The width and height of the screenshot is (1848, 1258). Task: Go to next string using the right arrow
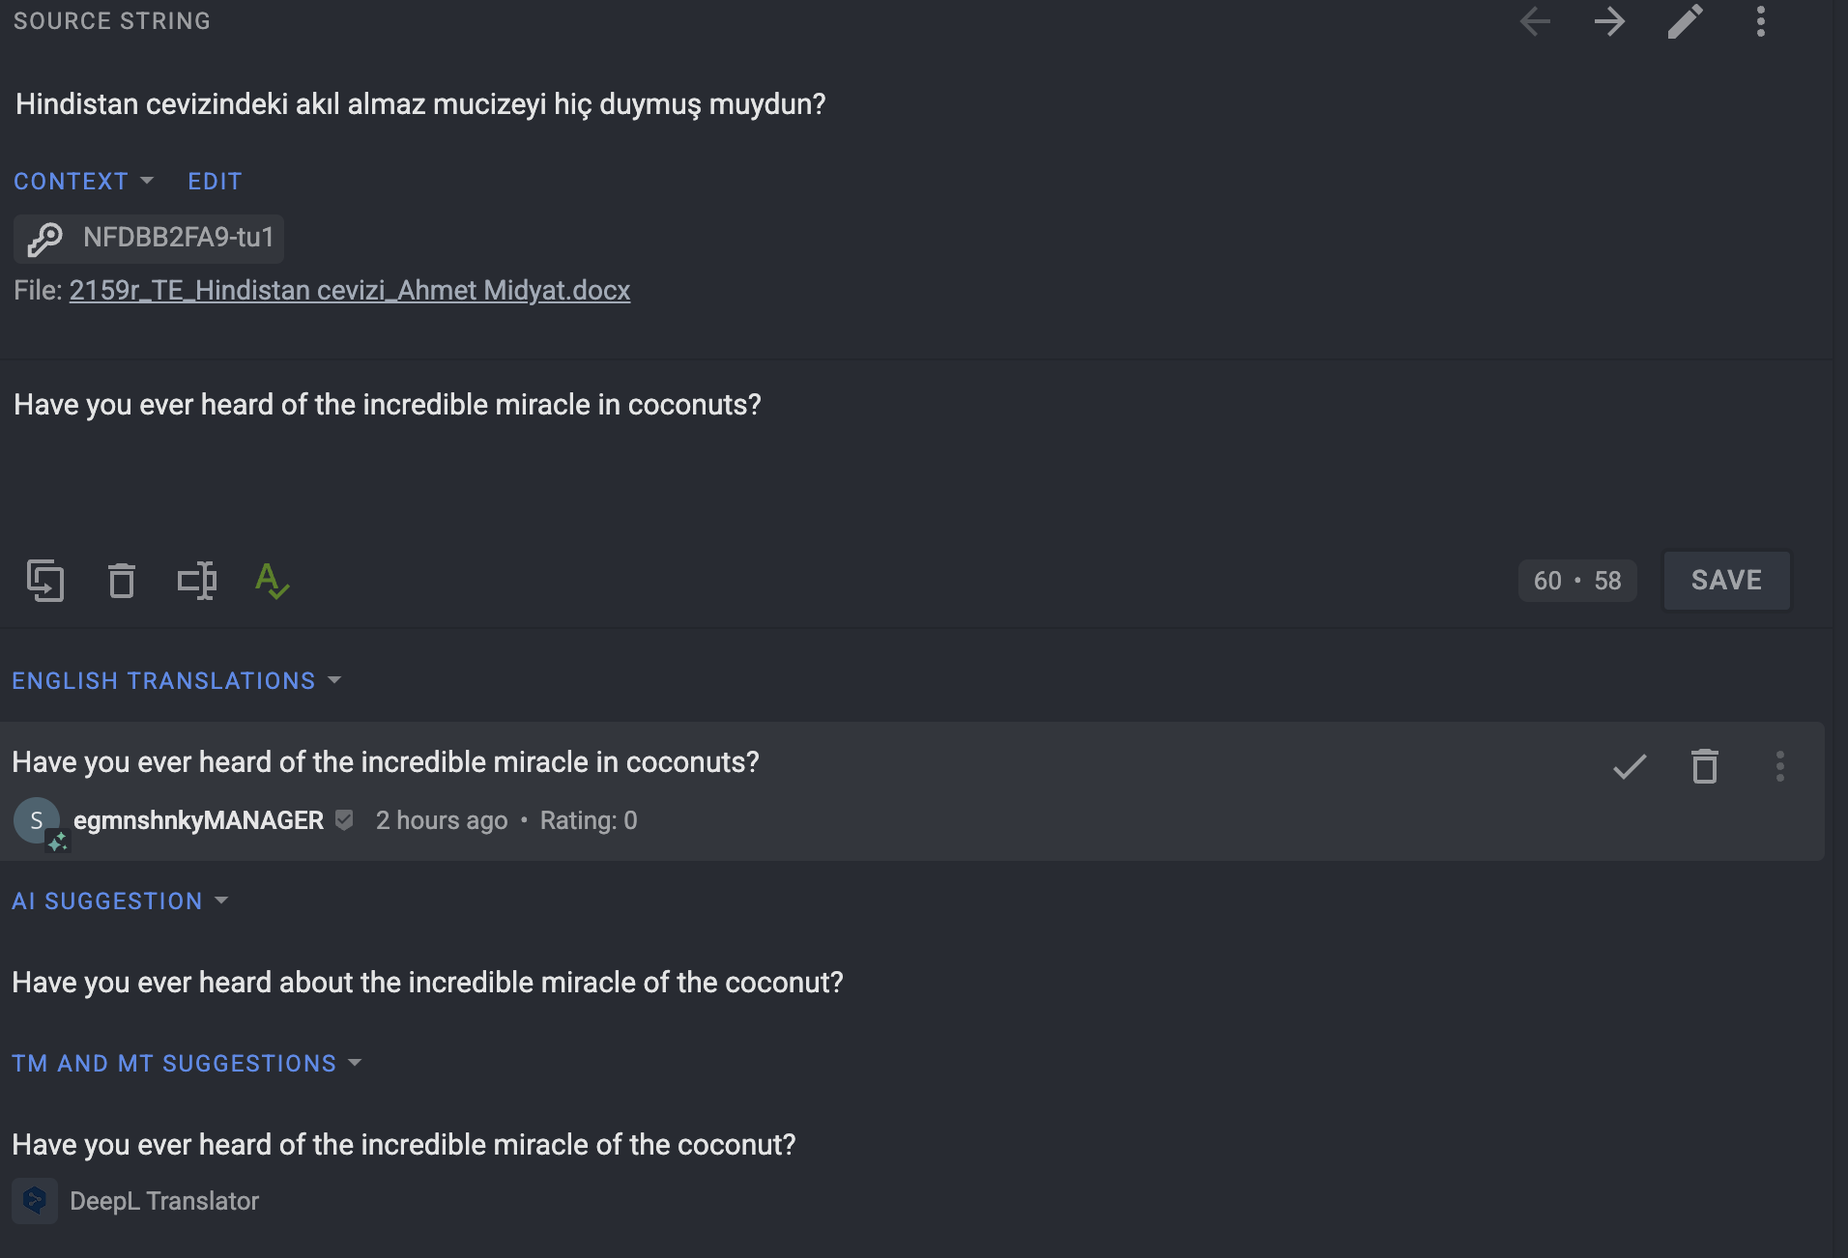pos(1609,21)
